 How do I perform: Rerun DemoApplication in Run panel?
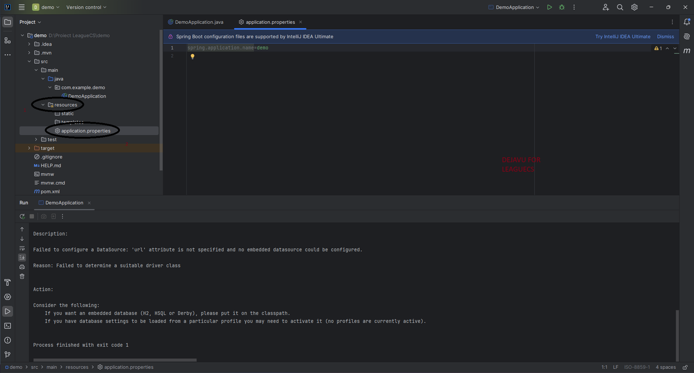(x=22, y=216)
